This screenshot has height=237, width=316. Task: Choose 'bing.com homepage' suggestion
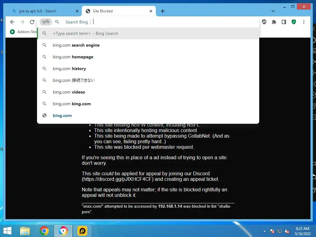[x=148, y=57]
